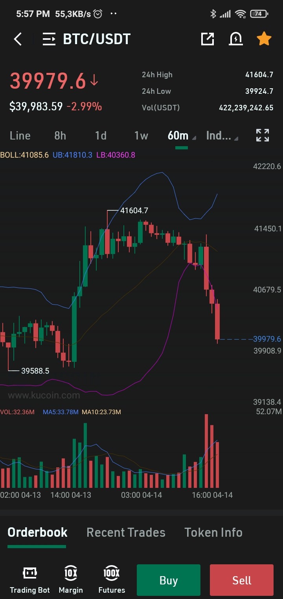Open the trading pair list menu icon
The width and height of the screenshot is (283, 599).
click(49, 39)
